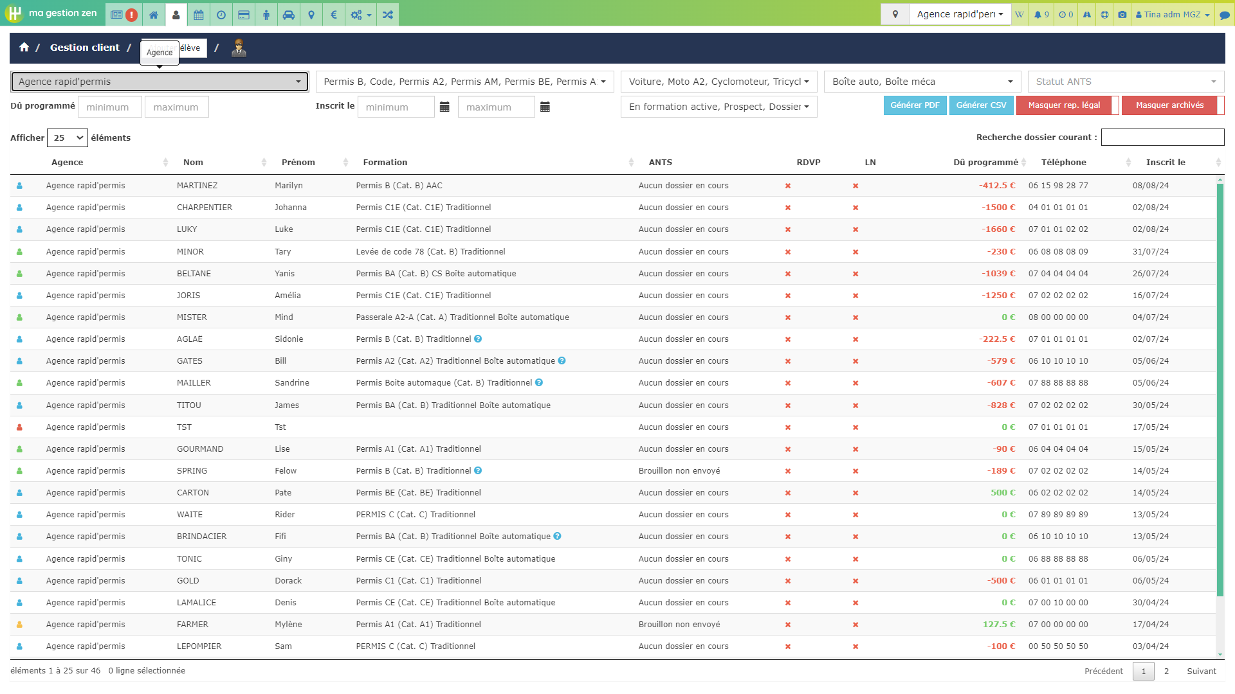Click the shuffle arrows icon
The height and width of the screenshot is (694, 1235).
tap(388, 14)
